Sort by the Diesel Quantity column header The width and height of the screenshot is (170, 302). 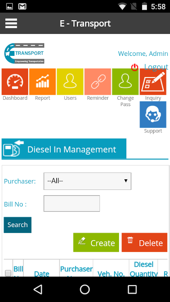(144, 269)
